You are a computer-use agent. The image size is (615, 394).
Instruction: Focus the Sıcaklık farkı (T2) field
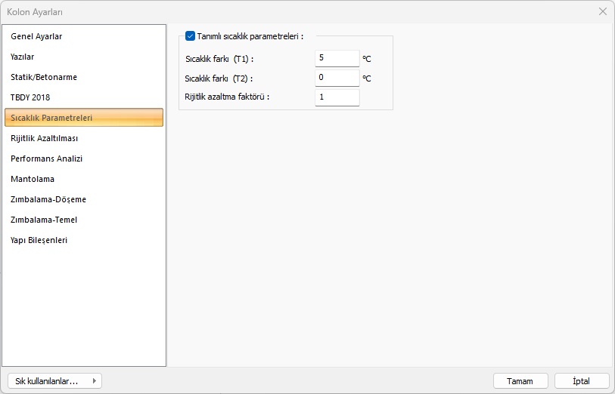tap(337, 78)
